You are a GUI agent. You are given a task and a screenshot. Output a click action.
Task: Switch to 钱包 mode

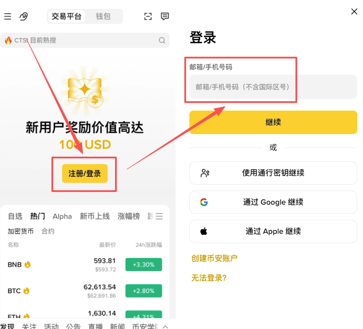click(x=103, y=16)
